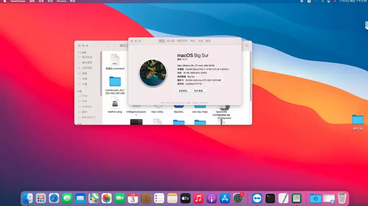This screenshot has width=368, height=206.
Task: Open Trash in the Dock
Action: click(x=342, y=198)
